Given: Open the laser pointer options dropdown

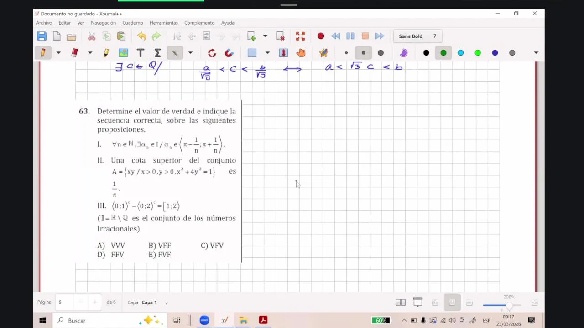Looking at the screenshot, I should coord(190,53).
